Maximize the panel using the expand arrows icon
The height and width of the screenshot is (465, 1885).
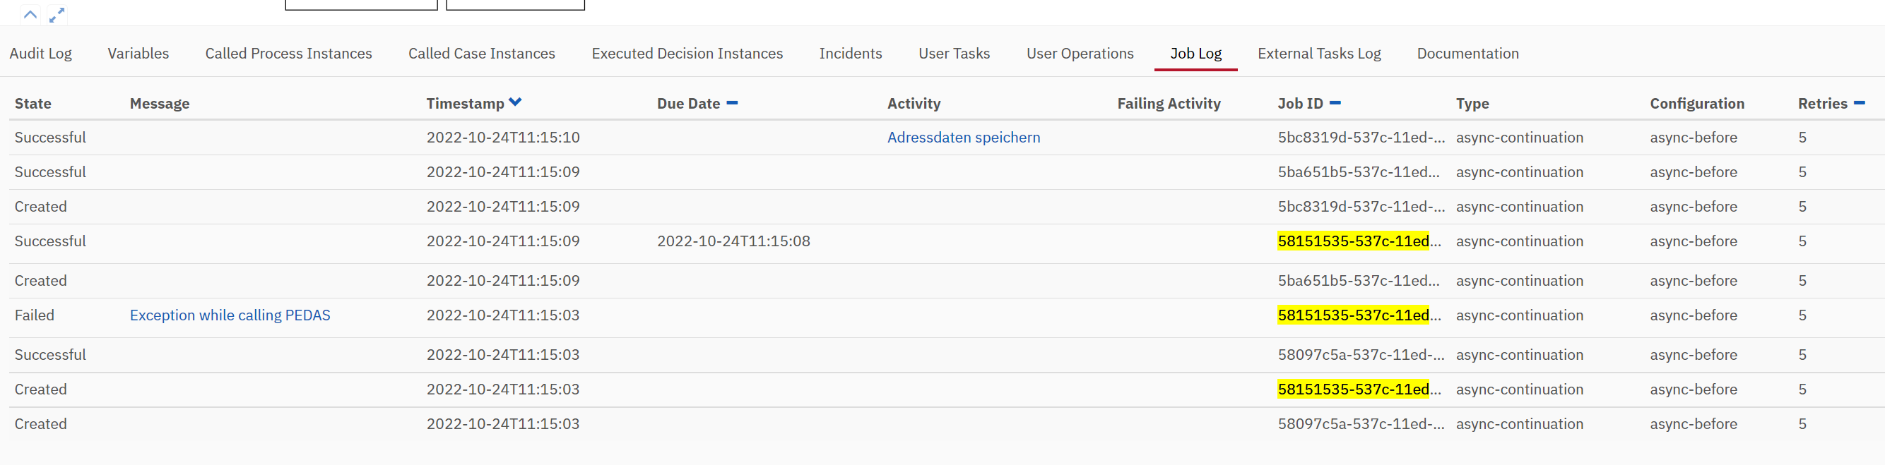(x=57, y=15)
